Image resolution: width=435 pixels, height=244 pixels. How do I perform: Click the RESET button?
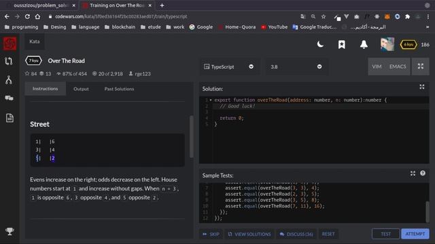[x=328, y=234]
